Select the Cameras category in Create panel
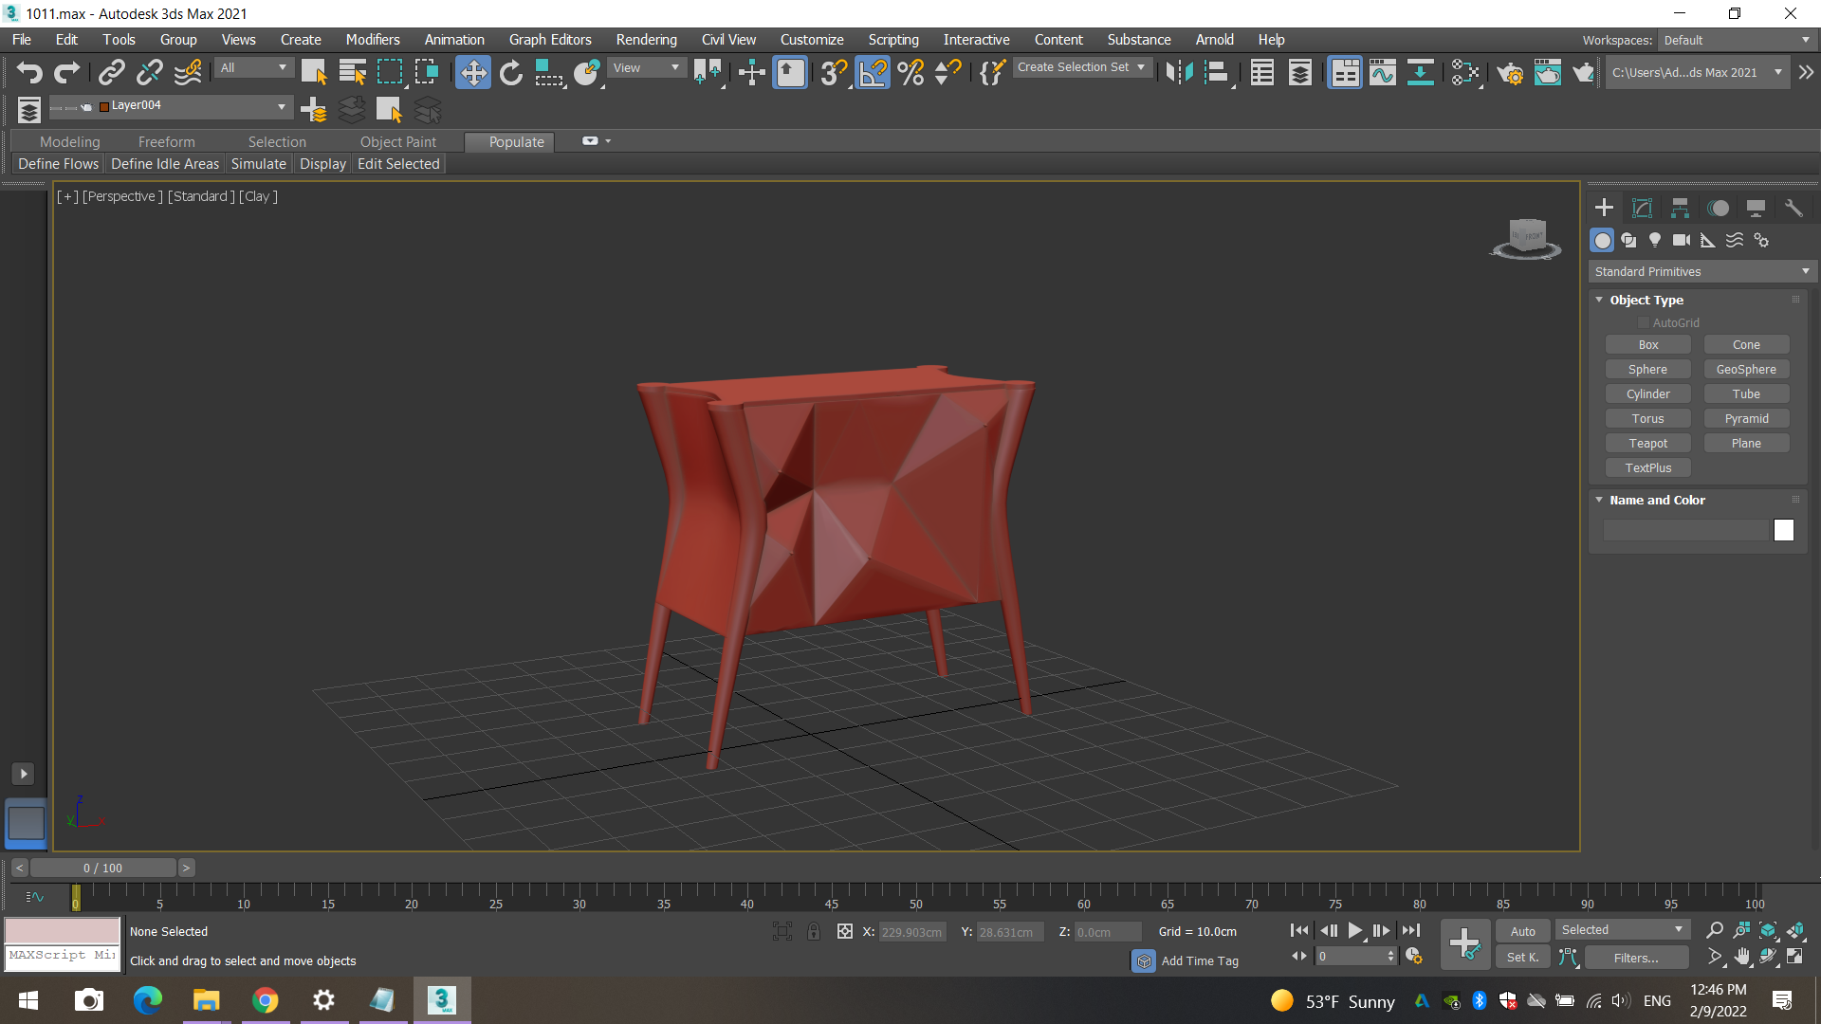 1681,240
